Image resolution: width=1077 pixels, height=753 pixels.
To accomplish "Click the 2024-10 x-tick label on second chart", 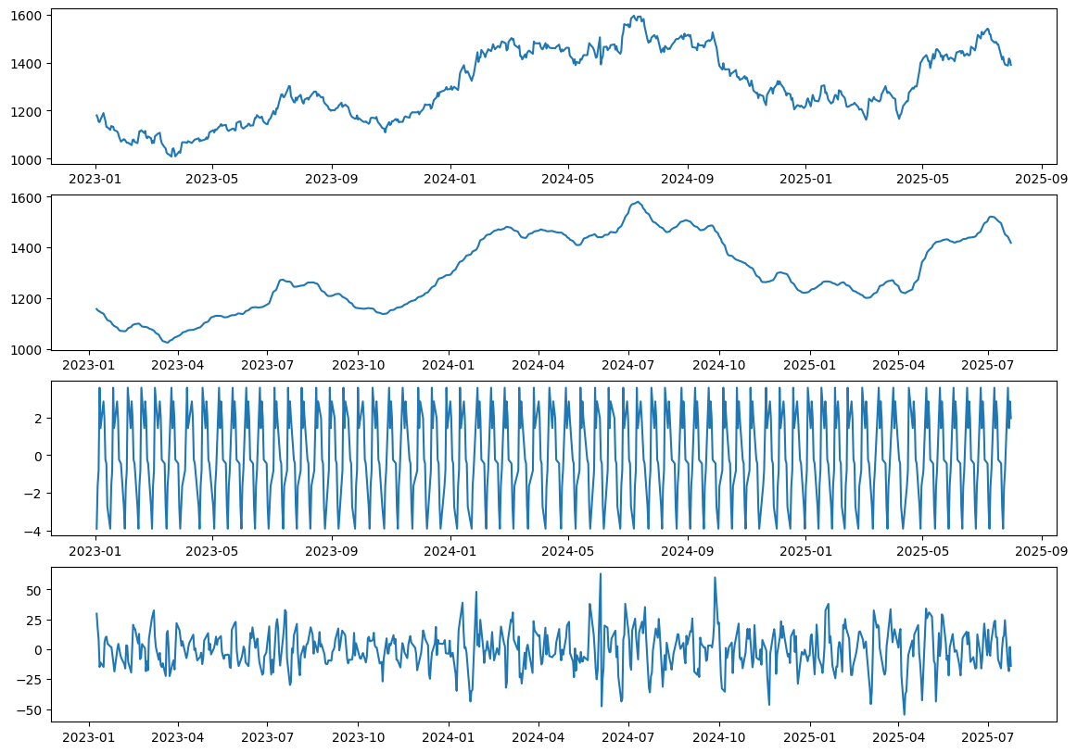I will [x=719, y=365].
